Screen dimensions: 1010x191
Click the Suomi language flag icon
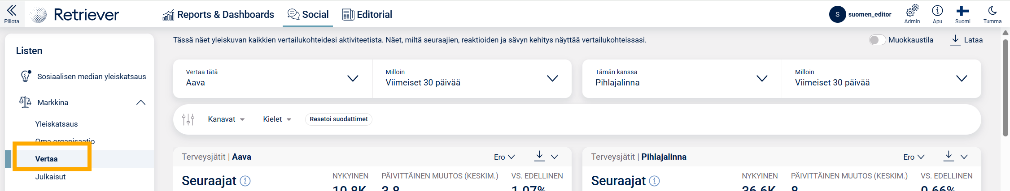click(x=962, y=11)
